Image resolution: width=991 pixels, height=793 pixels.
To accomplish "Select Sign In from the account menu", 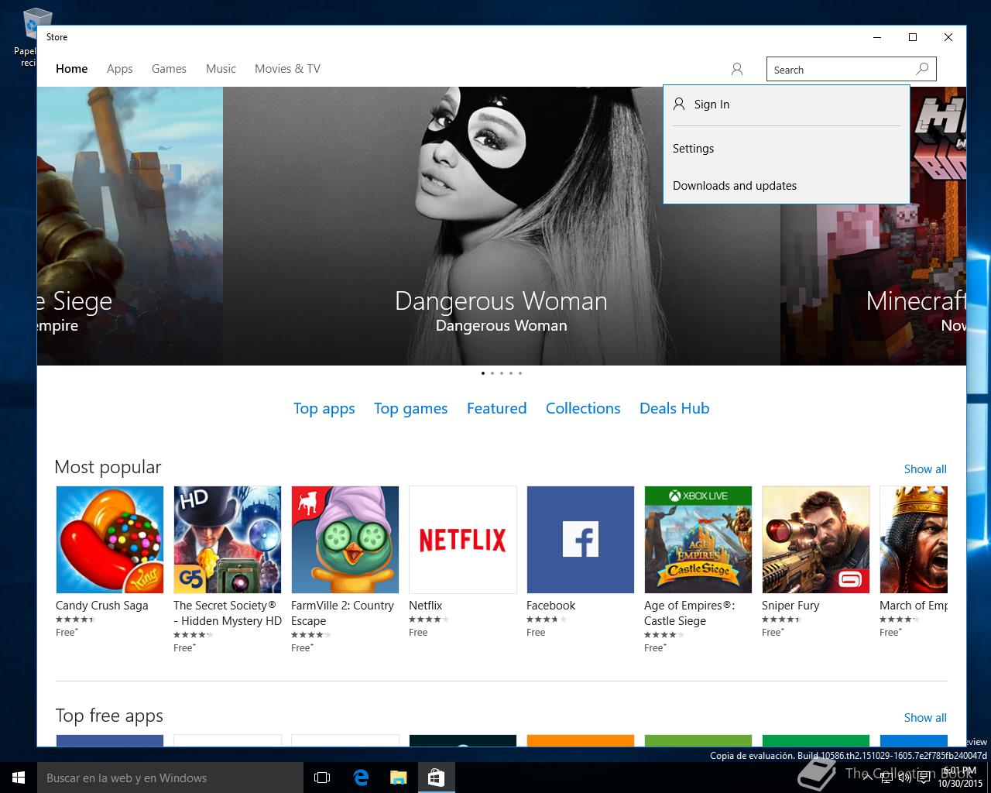I will pyautogui.click(x=786, y=105).
